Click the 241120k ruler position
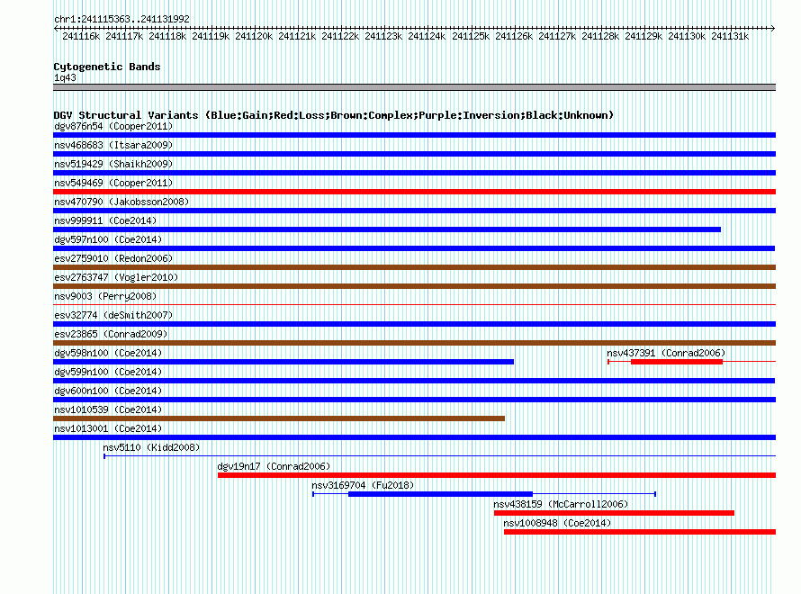Image resolution: width=801 pixels, height=594 pixels. 254,36
